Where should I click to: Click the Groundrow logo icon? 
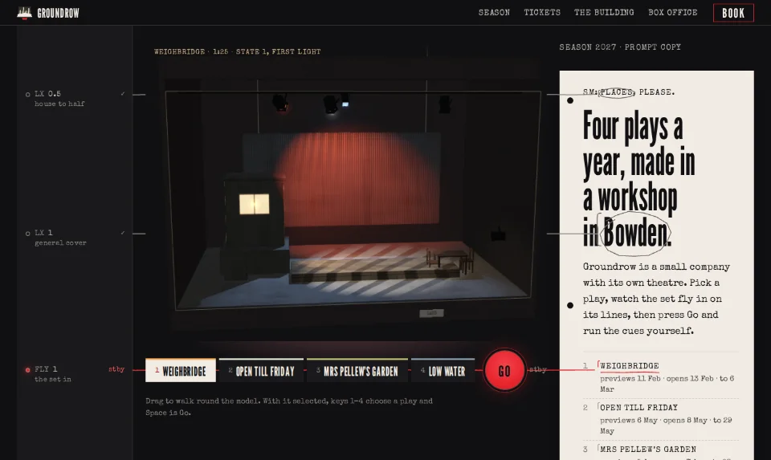pyautogui.click(x=24, y=13)
